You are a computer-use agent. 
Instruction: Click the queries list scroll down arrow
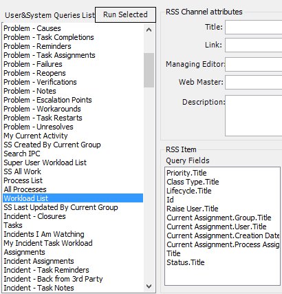click(x=149, y=286)
